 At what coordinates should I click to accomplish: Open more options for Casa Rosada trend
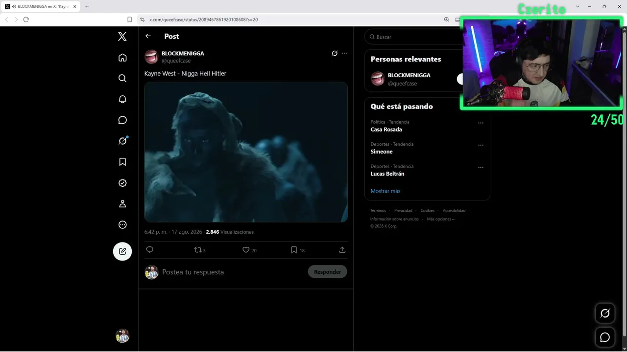[481, 123]
